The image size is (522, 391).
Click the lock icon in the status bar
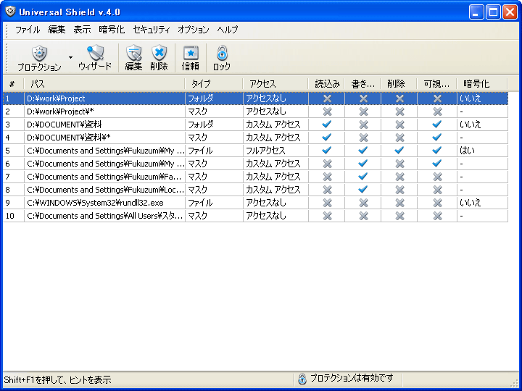[x=302, y=378]
